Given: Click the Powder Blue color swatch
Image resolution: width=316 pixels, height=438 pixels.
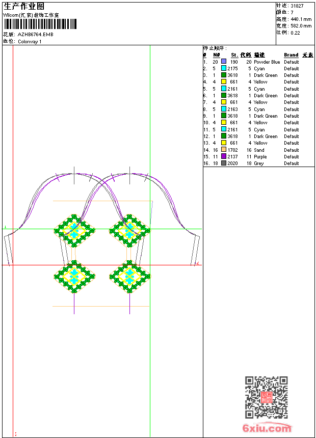Looking at the screenshot, I should [224, 62].
